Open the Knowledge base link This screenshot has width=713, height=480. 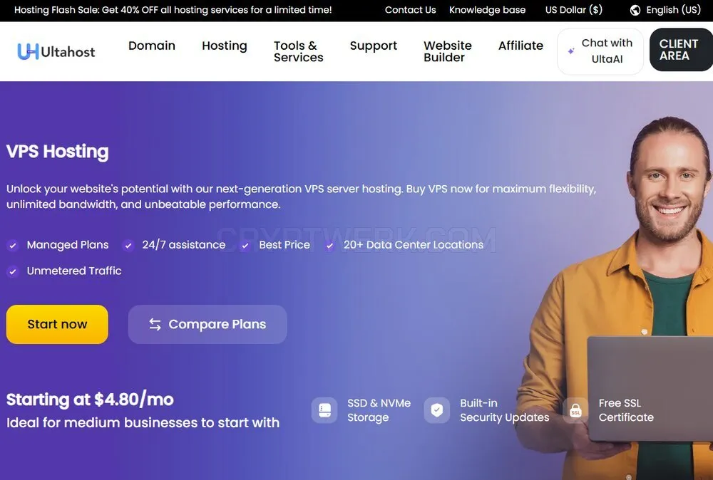[487, 10]
